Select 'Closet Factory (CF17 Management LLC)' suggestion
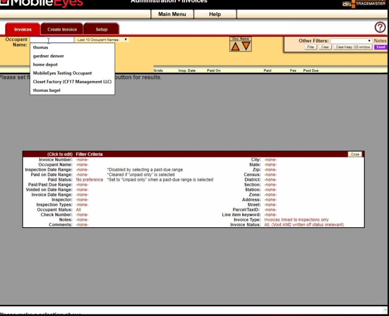This screenshot has width=389, height=316. [x=72, y=82]
